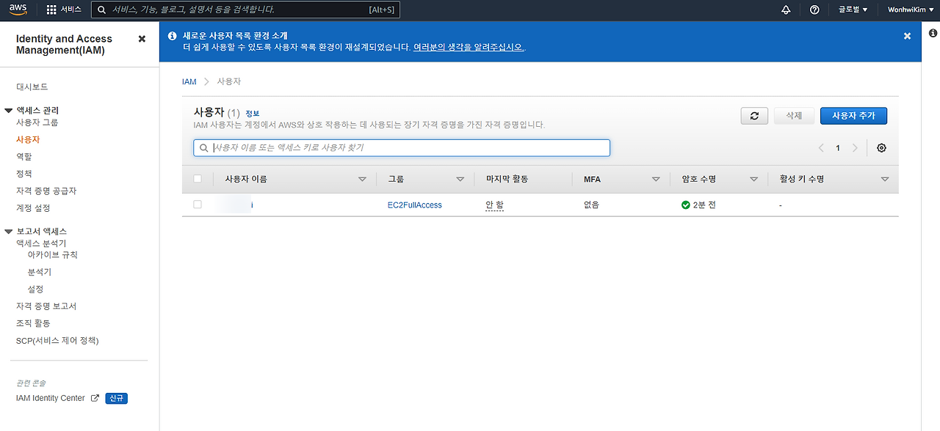Open 계정 설정 in the sidebar
940x431 pixels.
point(33,208)
